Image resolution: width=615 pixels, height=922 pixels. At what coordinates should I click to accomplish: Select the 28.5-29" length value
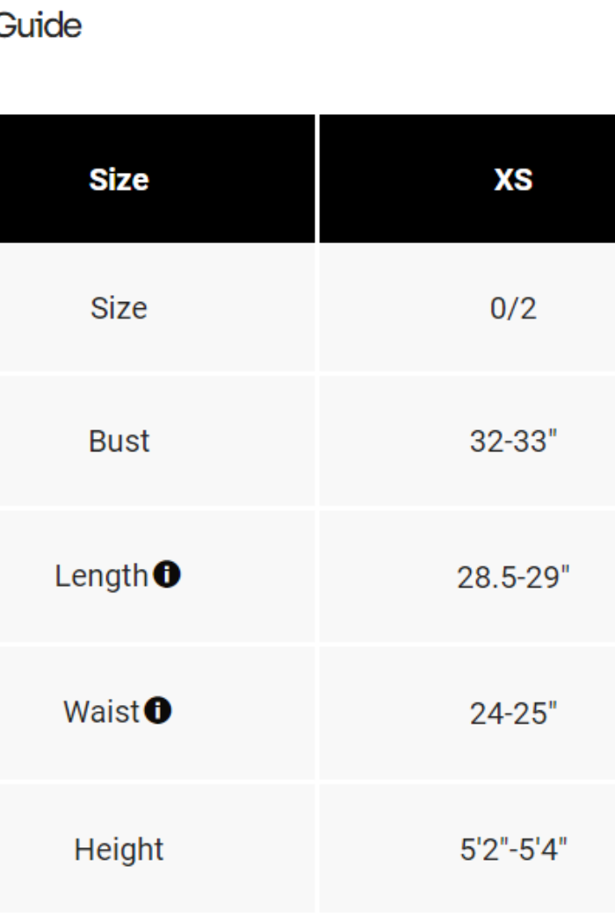click(x=513, y=578)
